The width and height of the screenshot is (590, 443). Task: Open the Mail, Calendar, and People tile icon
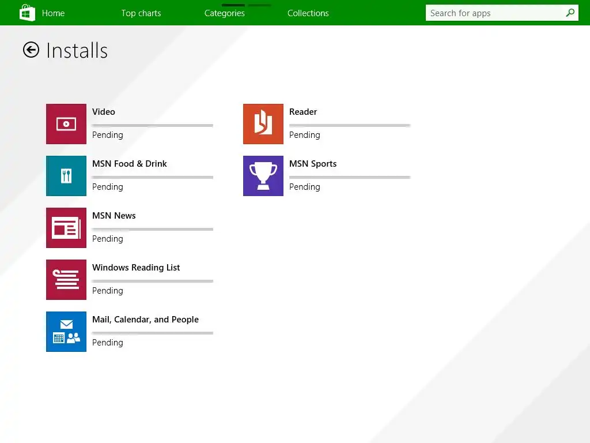[66, 332]
